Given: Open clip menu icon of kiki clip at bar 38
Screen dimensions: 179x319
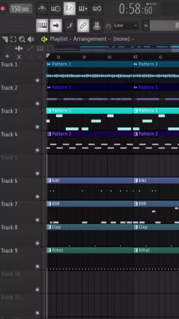Looking at the screenshot, I should point(49,180).
